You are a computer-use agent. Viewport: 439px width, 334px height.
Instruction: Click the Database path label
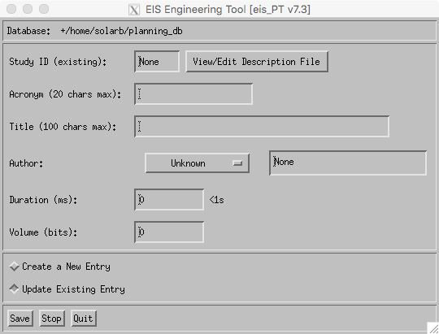(94, 31)
